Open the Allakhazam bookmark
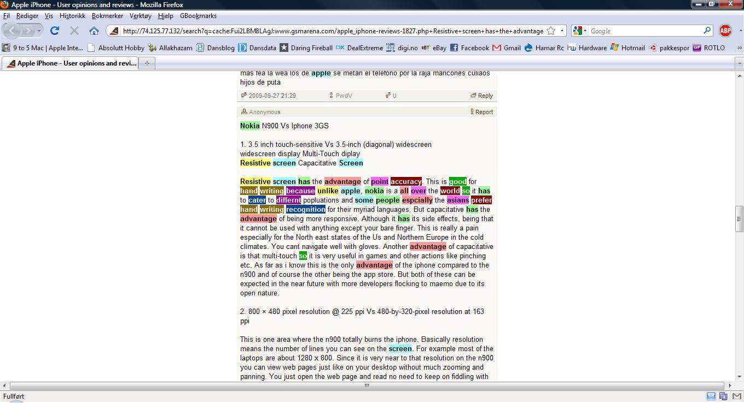 pos(171,48)
